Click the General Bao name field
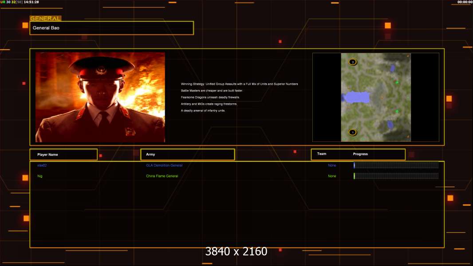The width and height of the screenshot is (473, 266). tap(112, 28)
